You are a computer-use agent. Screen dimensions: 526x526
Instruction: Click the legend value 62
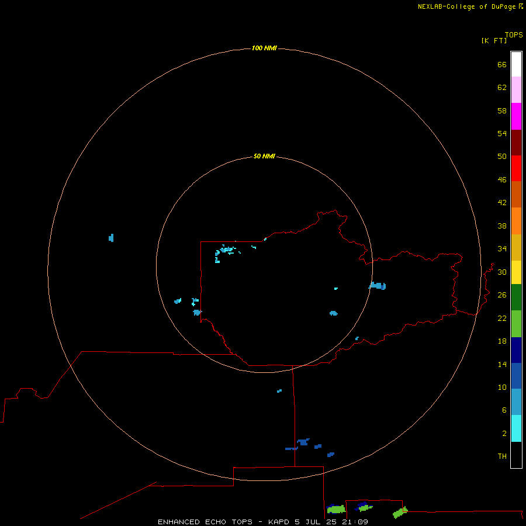[502, 87]
